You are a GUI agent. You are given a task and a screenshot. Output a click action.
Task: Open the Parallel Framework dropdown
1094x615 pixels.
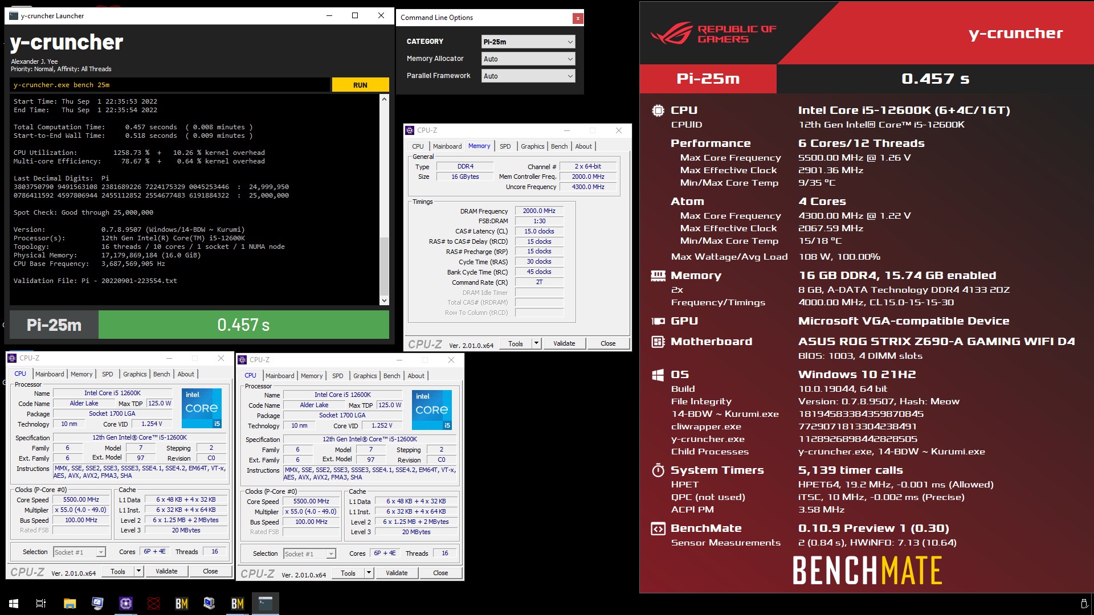coord(528,76)
